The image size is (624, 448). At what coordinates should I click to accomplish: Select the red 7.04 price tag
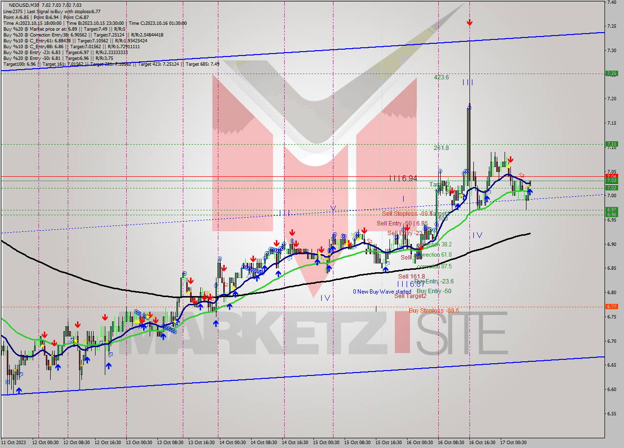coord(611,176)
